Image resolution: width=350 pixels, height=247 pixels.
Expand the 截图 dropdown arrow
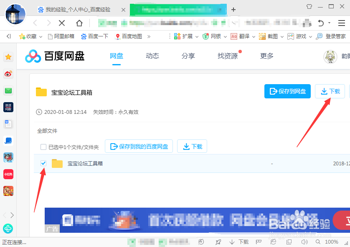point(282,36)
